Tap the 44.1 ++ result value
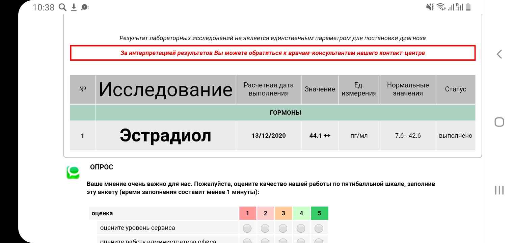The image size is (513, 243). click(320, 136)
